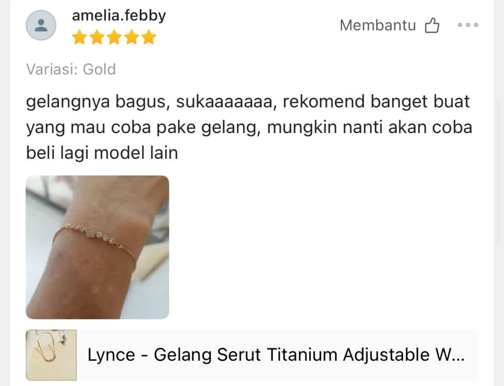This screenshot has width=504, height=386.
Task: Click the flower charm in bracelet photo
Action: pyautogui.click(x=92, y=232)
